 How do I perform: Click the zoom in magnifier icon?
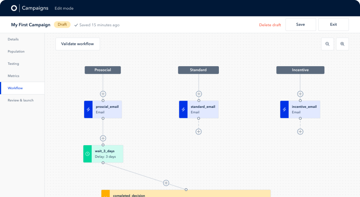pyautogui.click(x=342, y=44)
